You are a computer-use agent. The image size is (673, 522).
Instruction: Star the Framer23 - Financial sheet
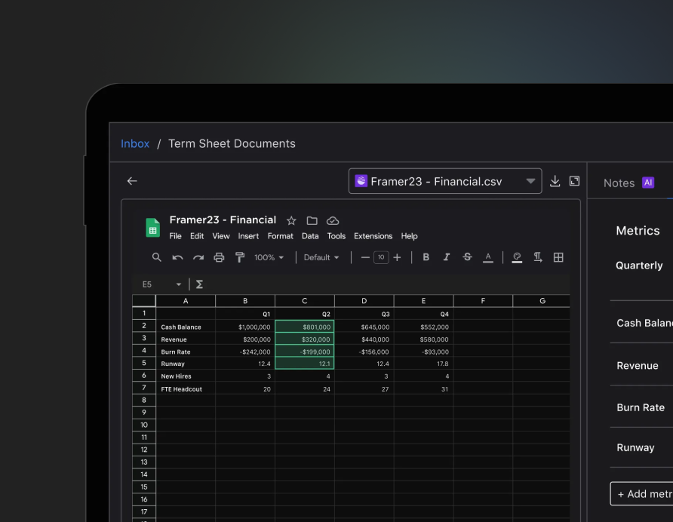pos(291,221)
